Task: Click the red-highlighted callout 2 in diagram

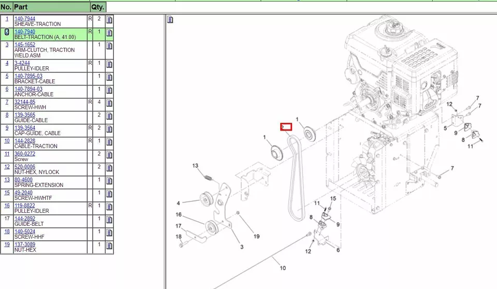Action: click(286, 126)
